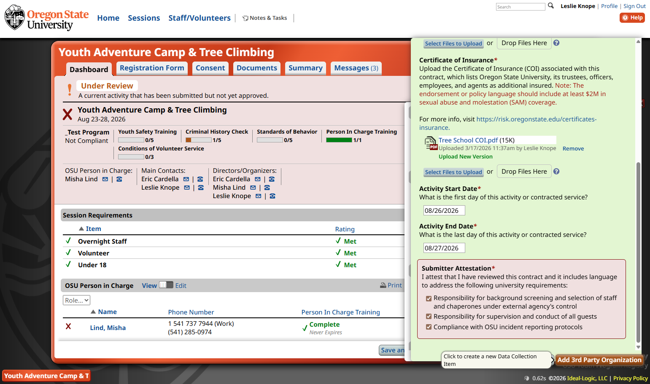650x384 pixels.
Task: Sort Session Requirements by Item column
Action: click(x=93, y=229)
